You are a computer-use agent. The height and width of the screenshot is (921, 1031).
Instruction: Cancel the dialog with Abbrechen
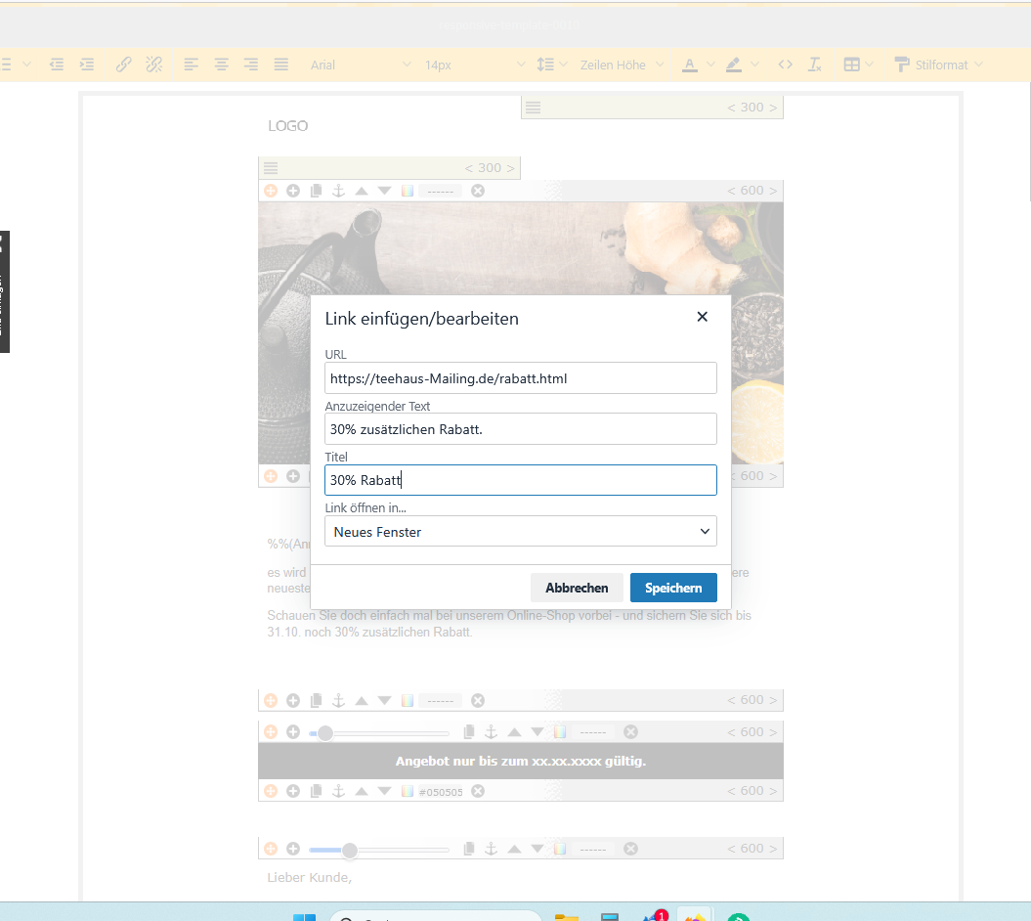577,588
